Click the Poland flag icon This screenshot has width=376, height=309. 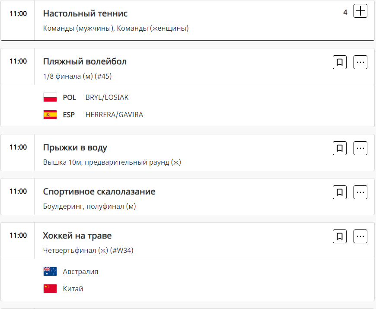pos(50,98)
